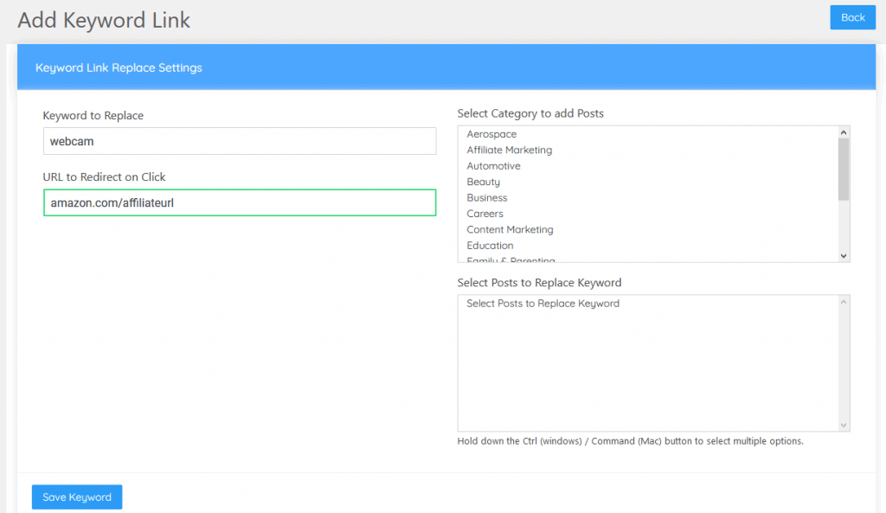This screenshot has height=513, width=886.
Task: Click posts list scroll up arrow
Action: click(844, 301)
